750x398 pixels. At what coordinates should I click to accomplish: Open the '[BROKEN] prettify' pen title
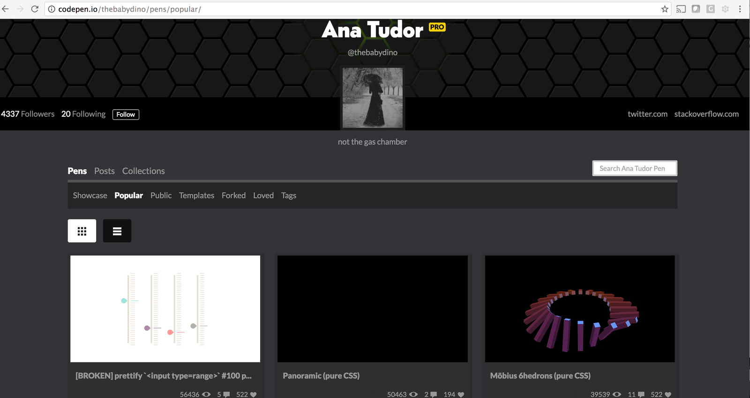click(164, 375)
